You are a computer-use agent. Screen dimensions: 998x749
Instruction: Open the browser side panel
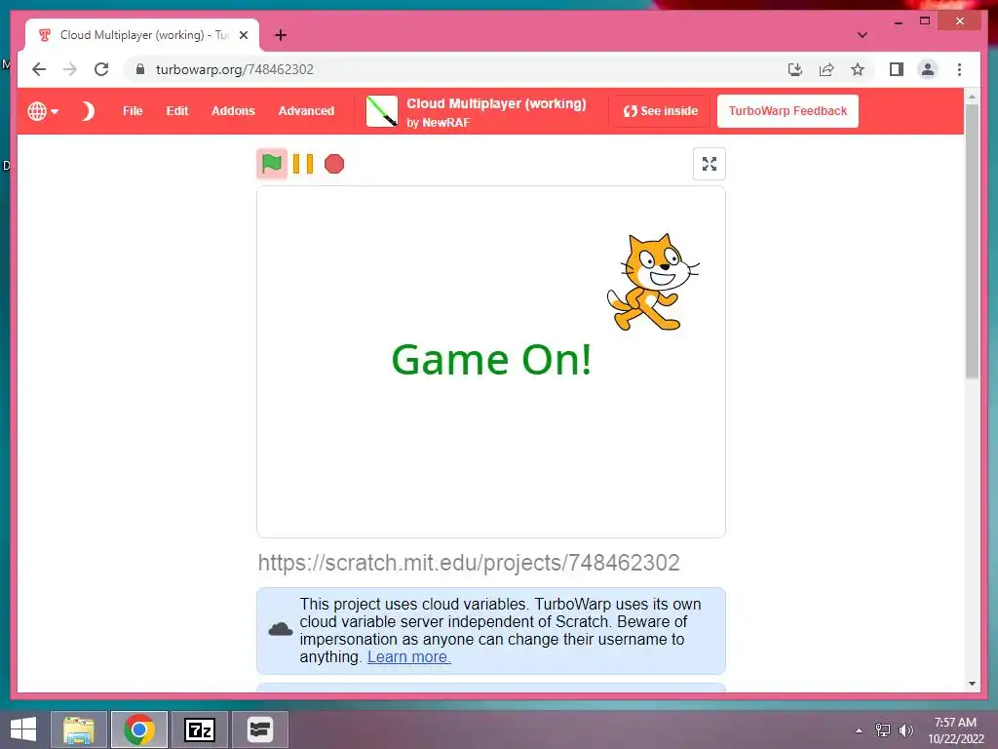pyautogui.click(x=897, y=69)
